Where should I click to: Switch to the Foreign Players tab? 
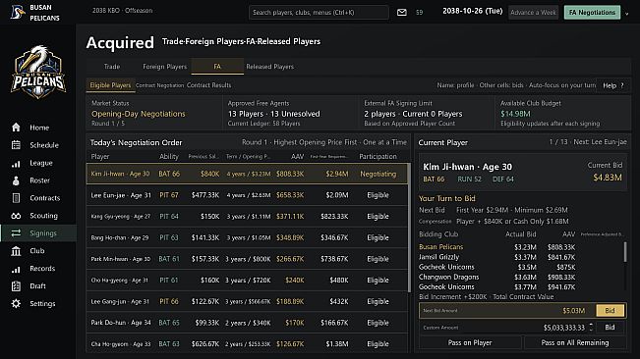point(164,67)
